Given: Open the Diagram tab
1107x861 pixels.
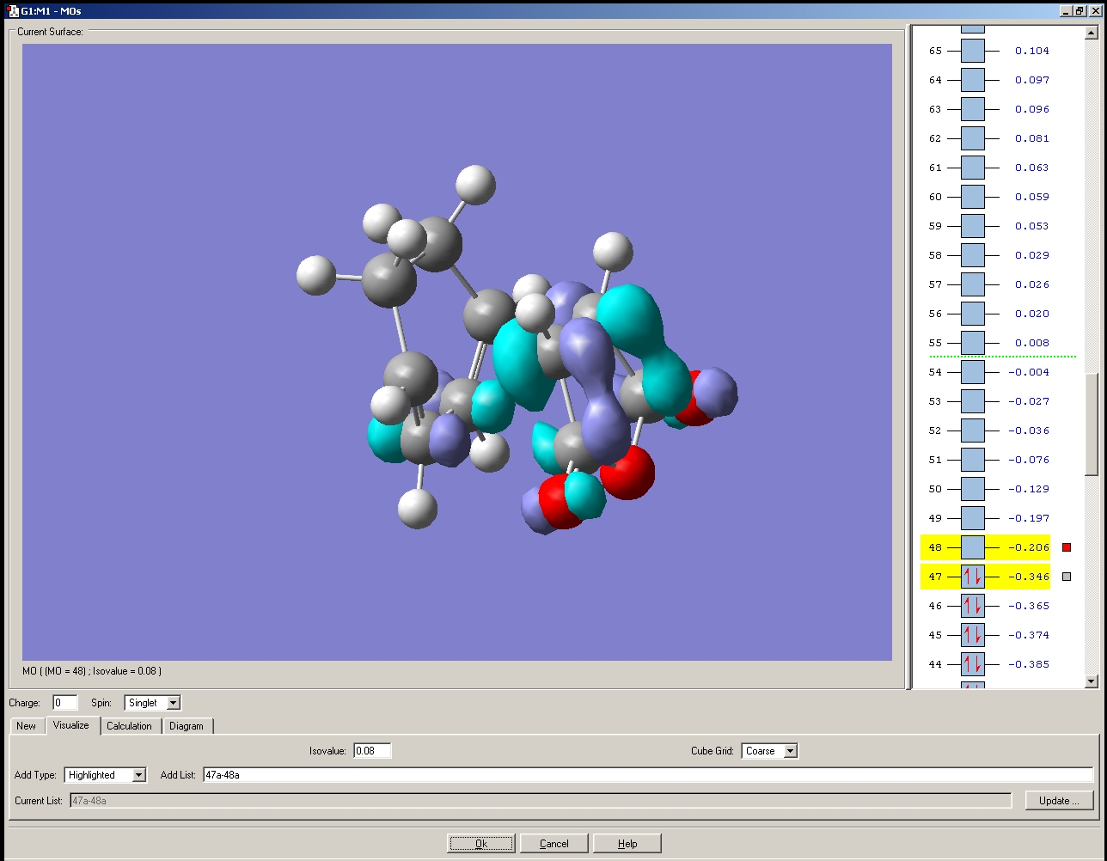Looking at the screenshot, I should [x=187, y=726].
